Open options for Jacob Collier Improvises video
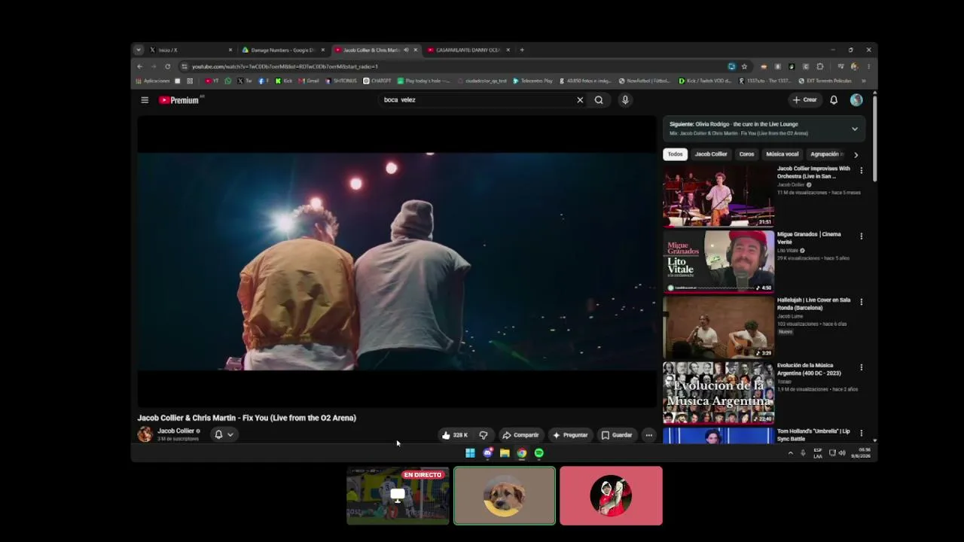 pos(862,171)
